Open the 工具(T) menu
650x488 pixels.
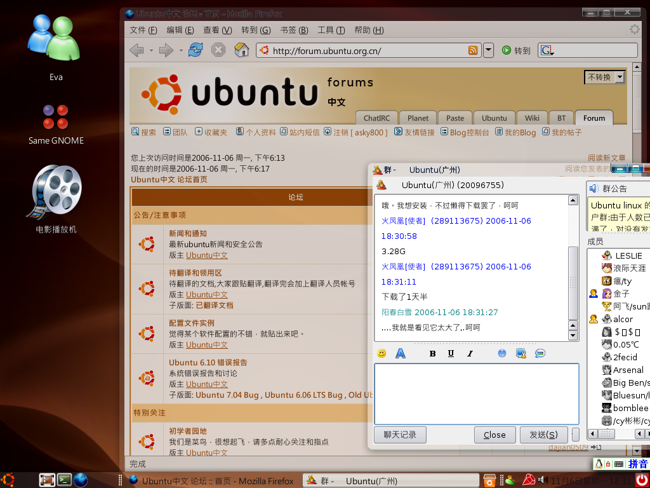[x=331, y=30]
